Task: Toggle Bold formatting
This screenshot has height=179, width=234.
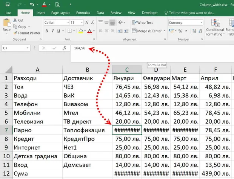Action: click(46, 31)
